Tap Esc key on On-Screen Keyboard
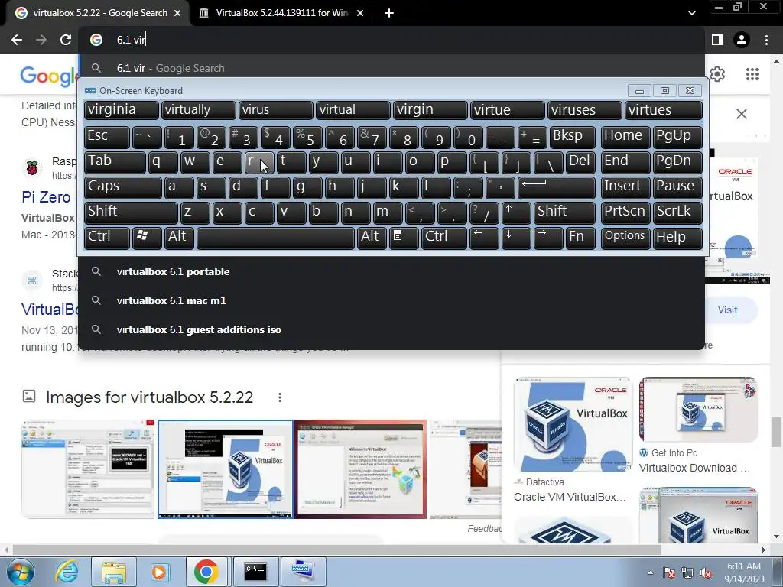This screenshot has height=587, width=783. tap(107, 137)
